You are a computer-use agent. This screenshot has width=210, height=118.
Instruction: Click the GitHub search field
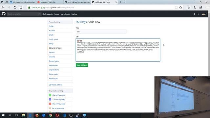pos(24,14)
